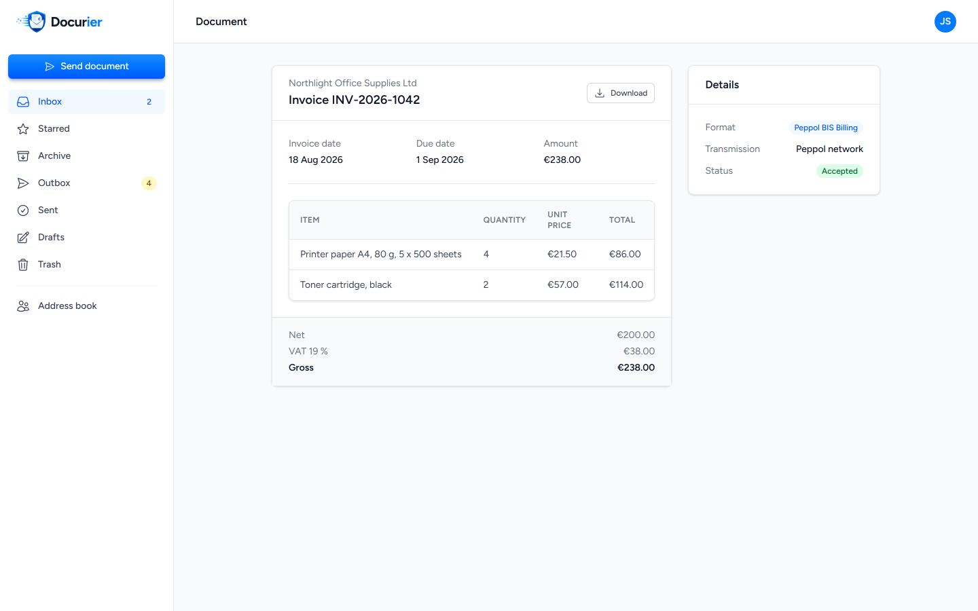Screen dimensions: 978x611
Task: Click the Drafts pencil icon
Action: click(23, 238)
